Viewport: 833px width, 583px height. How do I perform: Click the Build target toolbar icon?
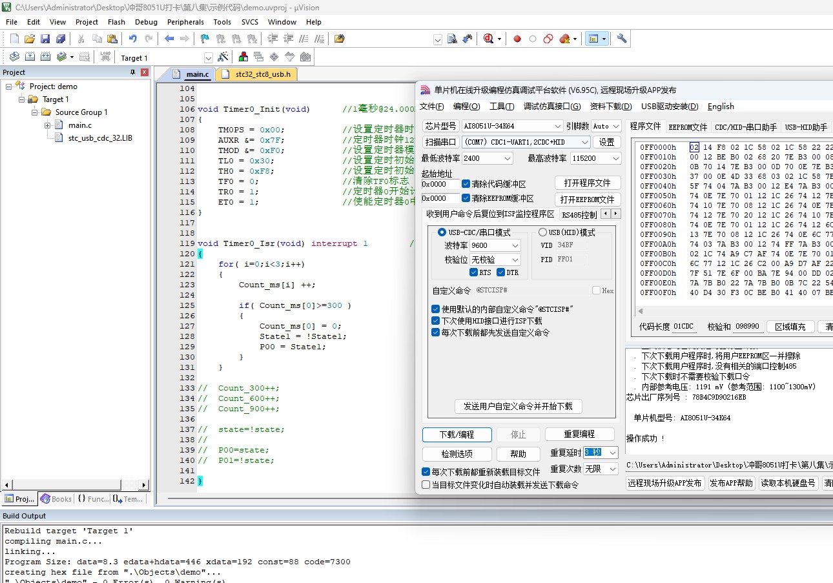(30, 57)
